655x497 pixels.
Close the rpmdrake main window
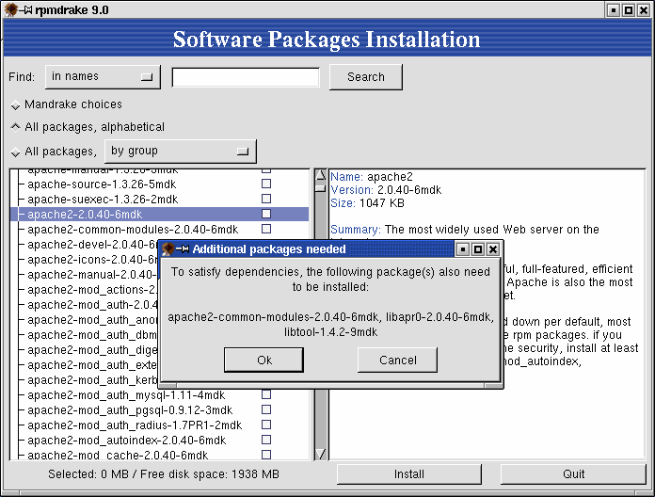(644, 10)
